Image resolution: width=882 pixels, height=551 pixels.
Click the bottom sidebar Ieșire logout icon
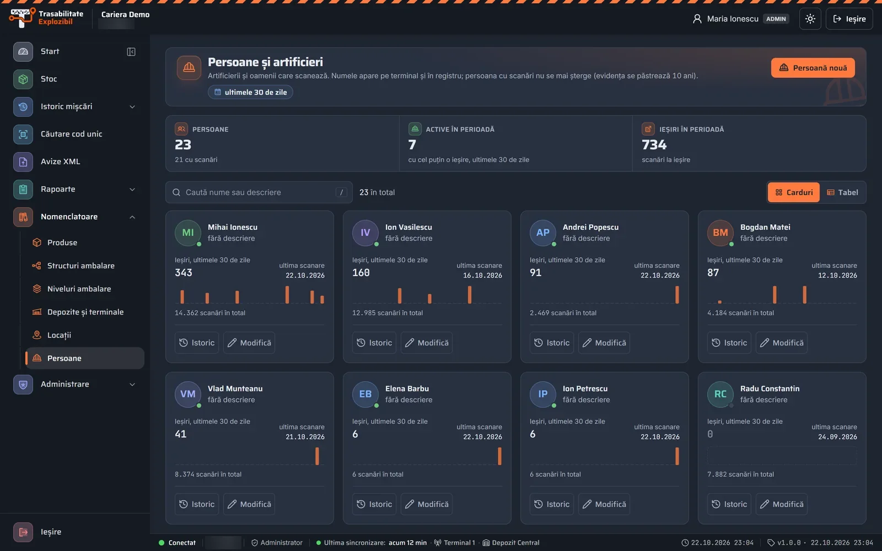[23, 532]
